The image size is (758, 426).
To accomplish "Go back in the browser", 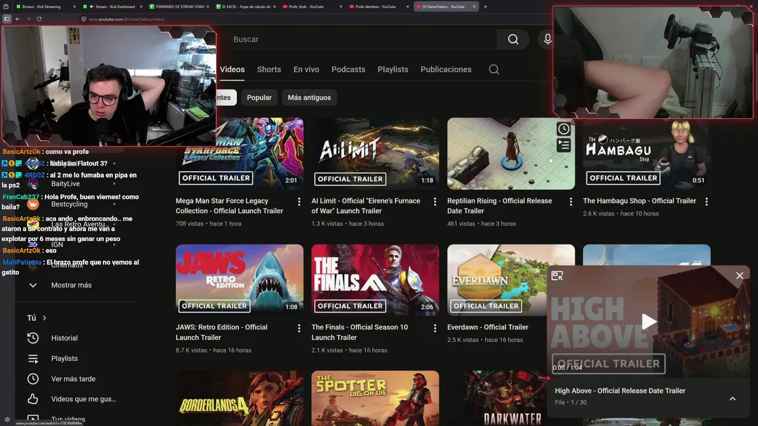I will 18,19.
